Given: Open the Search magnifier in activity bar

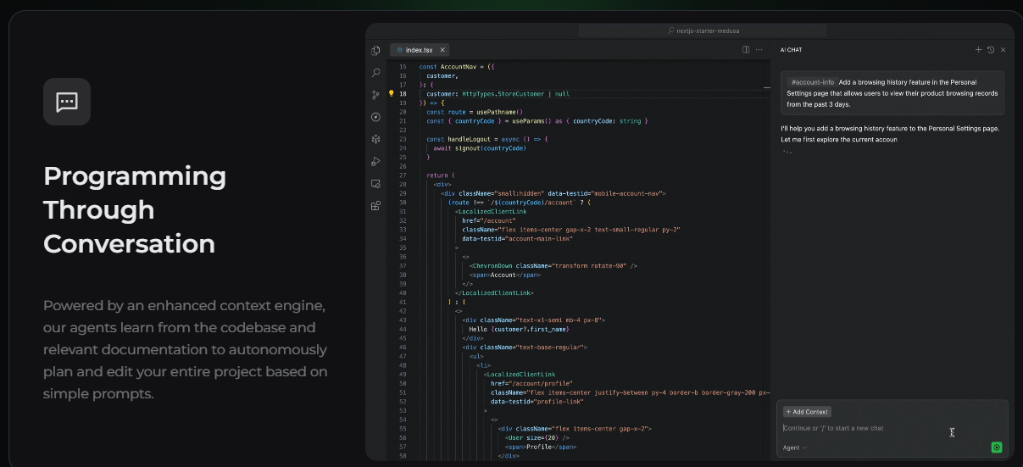Looking at the screenshot, I should (375, 73).
